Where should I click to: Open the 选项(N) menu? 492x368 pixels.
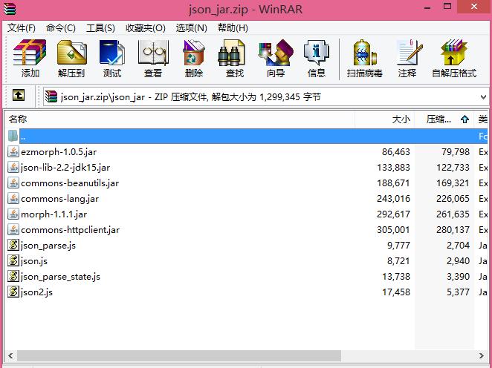click(x=192, y=28)
